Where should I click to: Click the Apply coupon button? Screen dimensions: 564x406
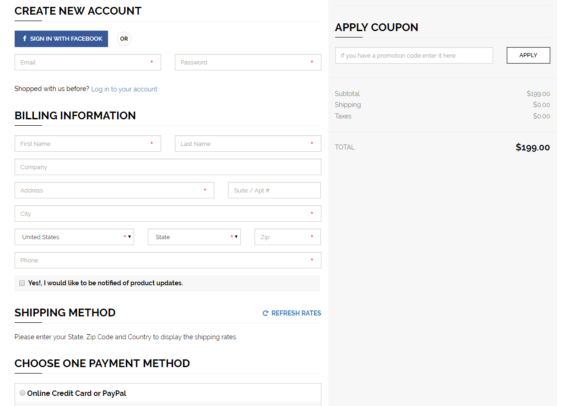528,55
